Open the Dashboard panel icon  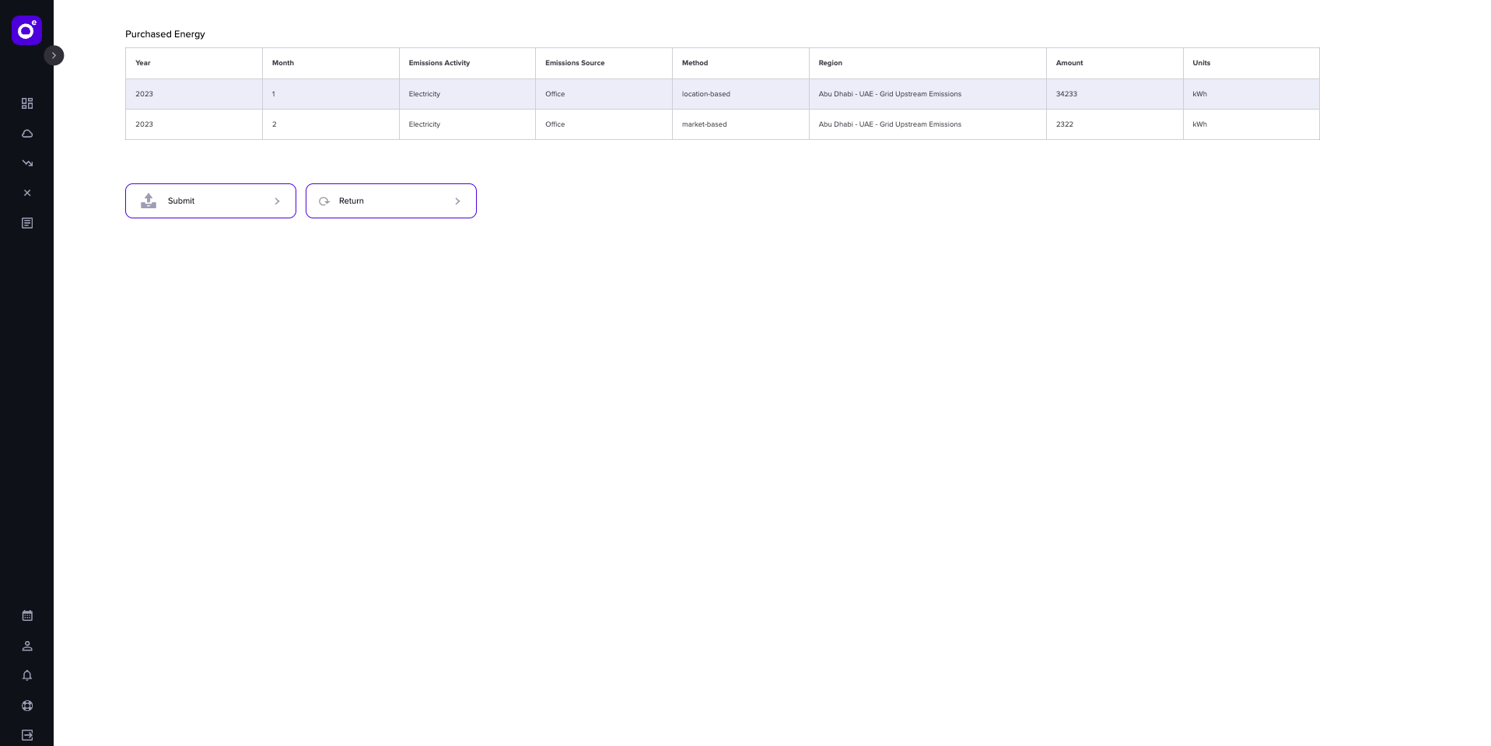[26, 103]
